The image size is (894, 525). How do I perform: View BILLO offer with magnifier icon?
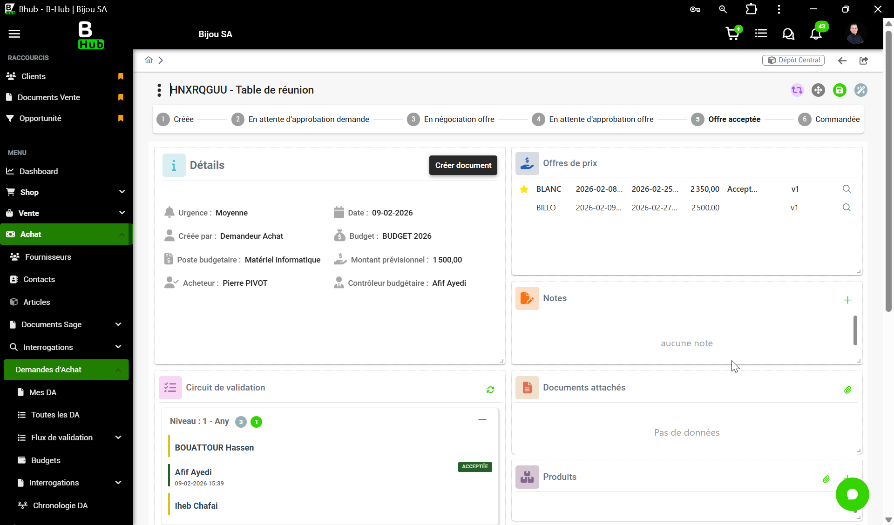(x=847, y=208)
